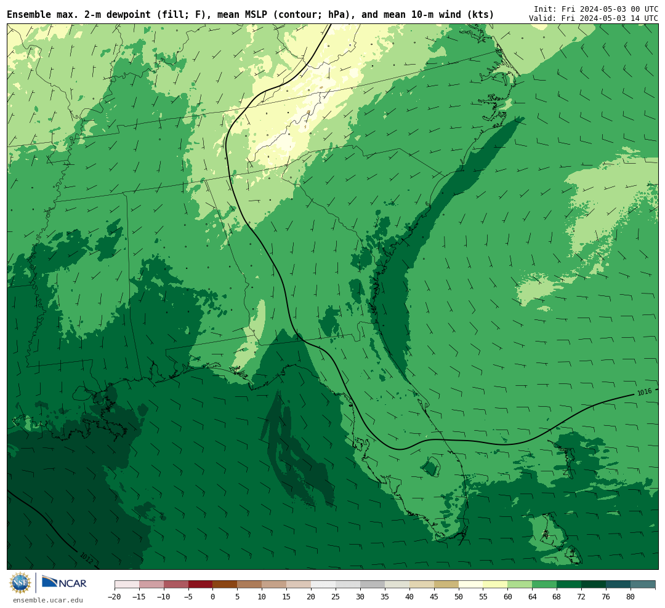The image size is (665, 608).
Task: Select the color swatch between 20 and 25
Action: point(324,585)
